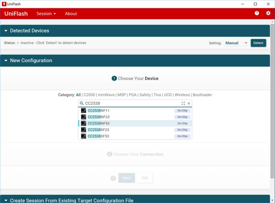
Task: Expand Create Session From Existing Target section
Action: (6, 200)
